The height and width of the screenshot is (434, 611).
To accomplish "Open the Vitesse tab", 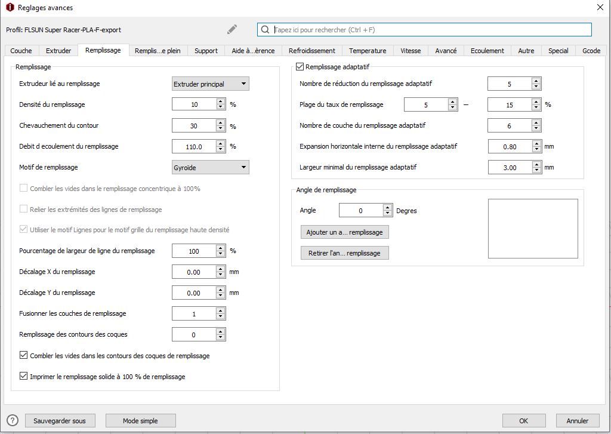I will 411,51.
